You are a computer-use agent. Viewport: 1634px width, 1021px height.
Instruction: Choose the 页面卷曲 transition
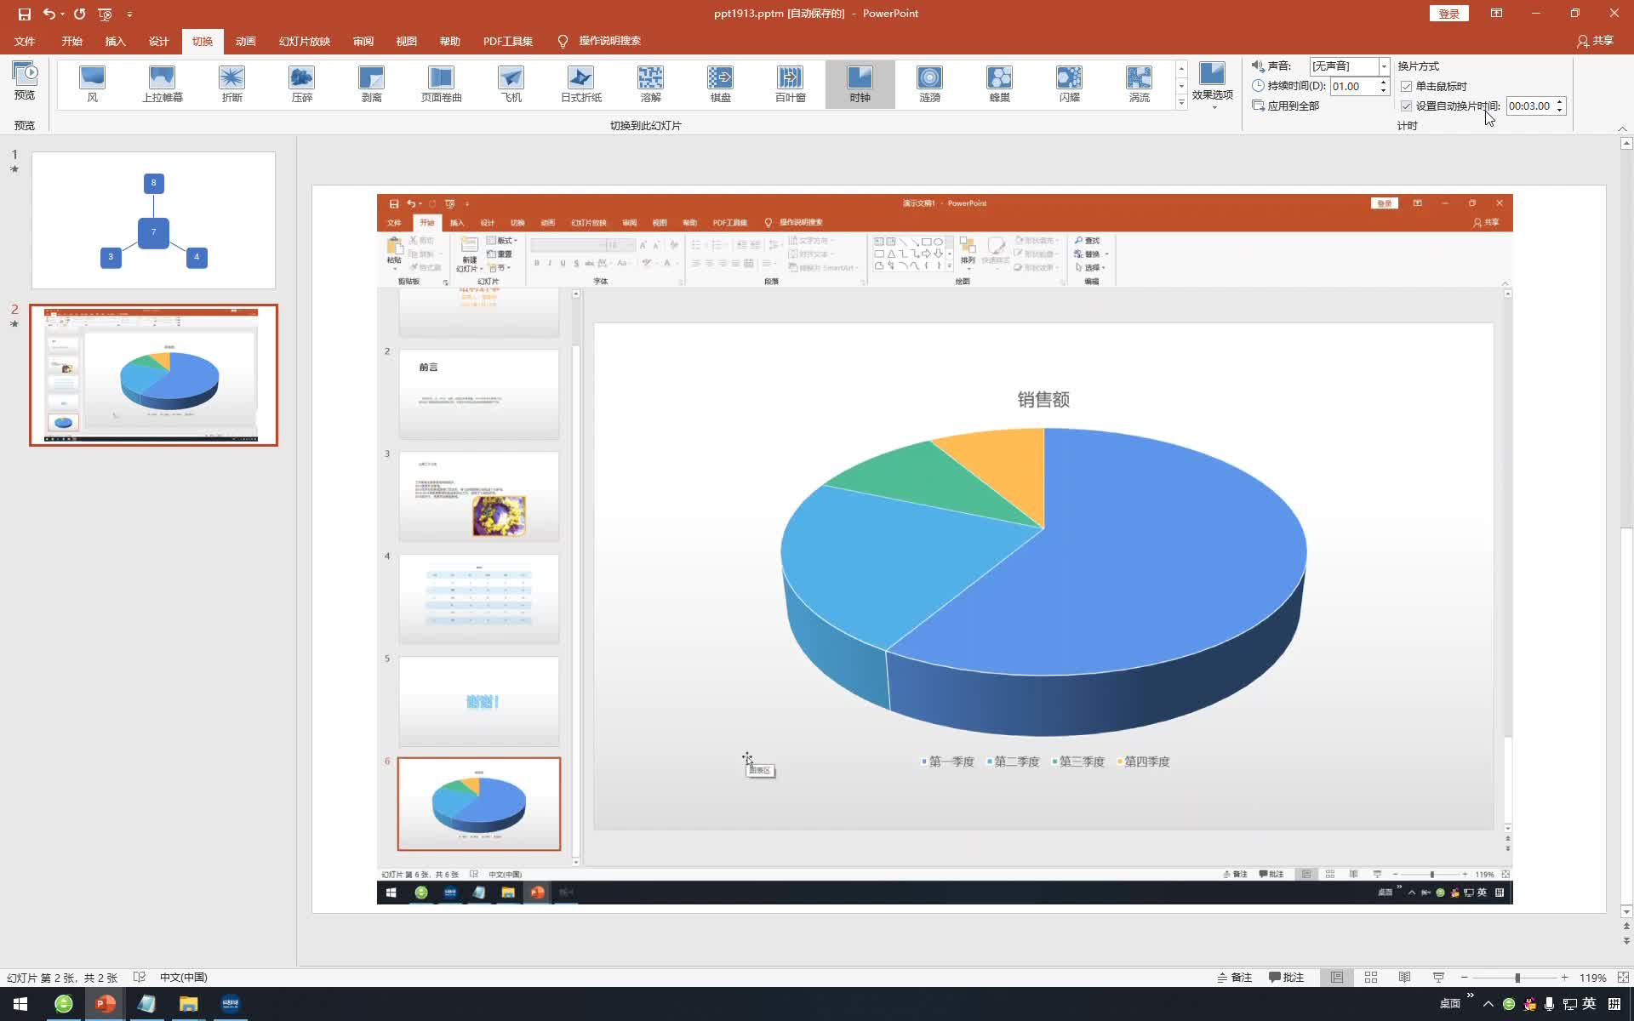[x=441, y=84]
